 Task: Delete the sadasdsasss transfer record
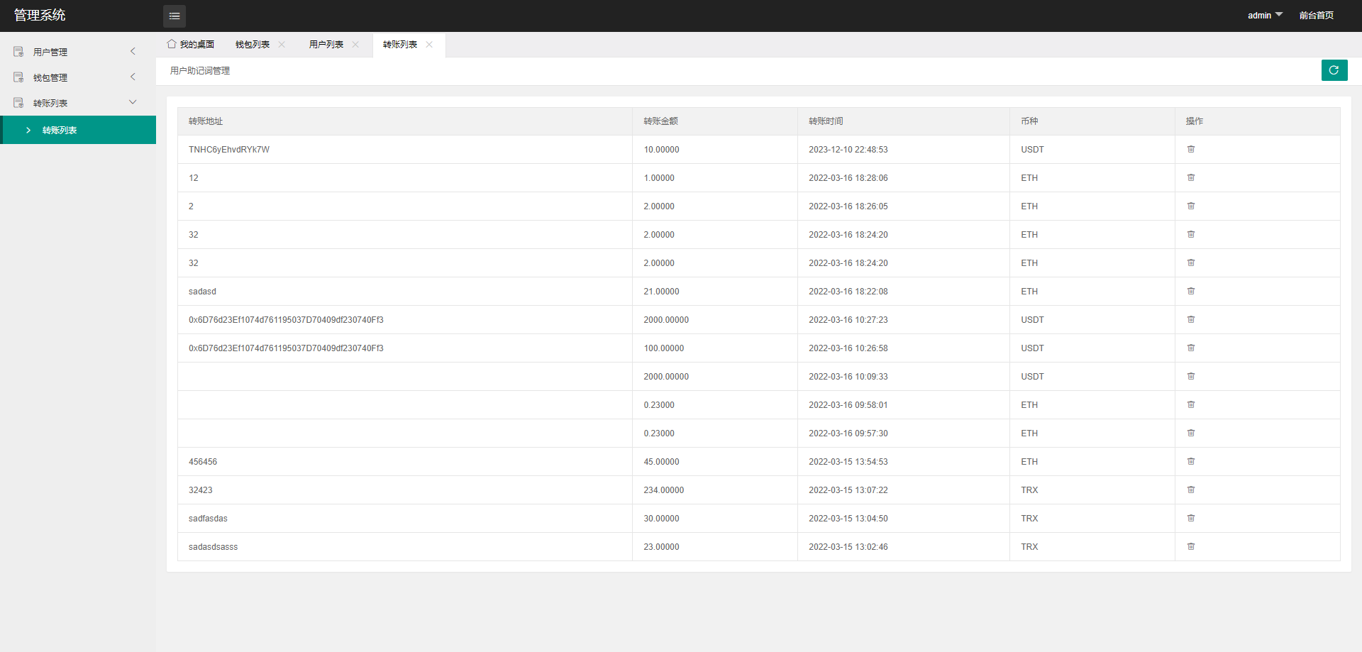pyautogui.click(x=1191, y=546)
